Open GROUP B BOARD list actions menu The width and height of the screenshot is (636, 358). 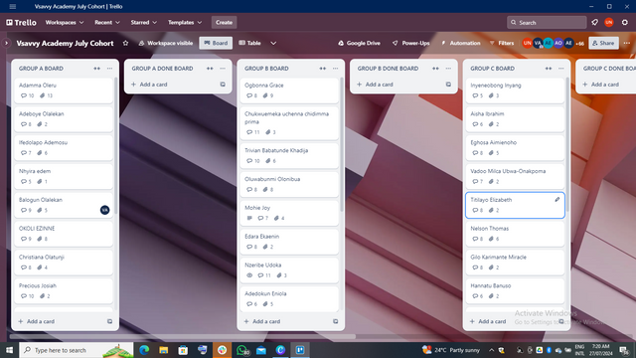(336, 69)
